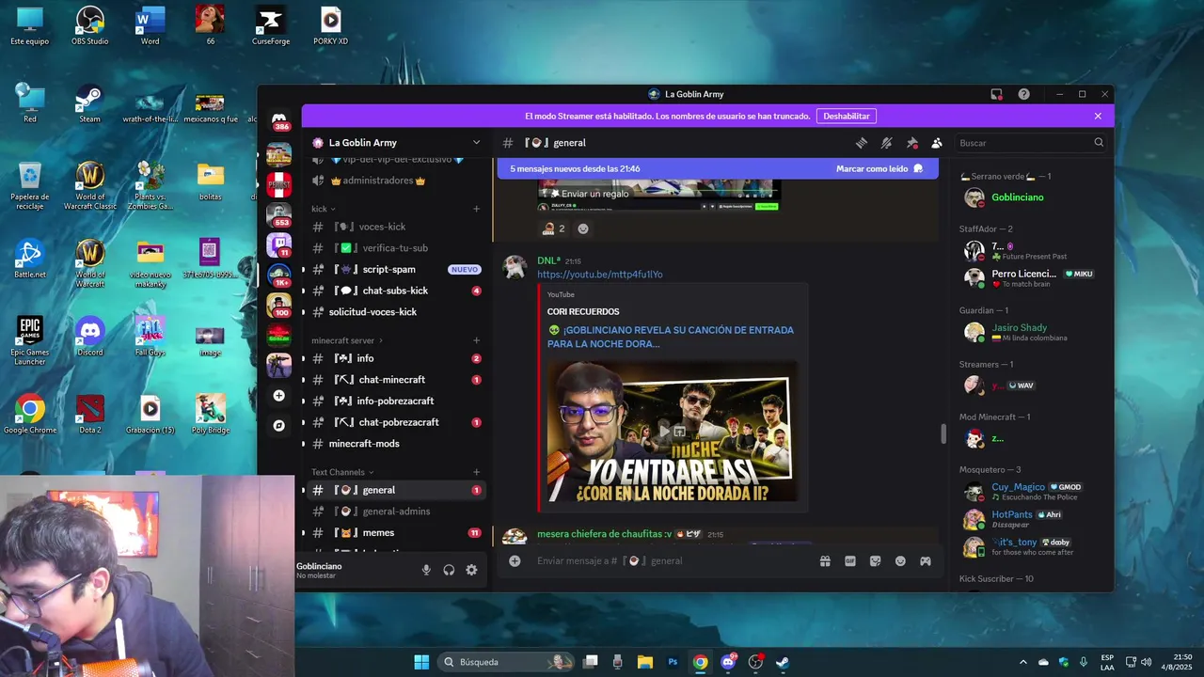Add channel to Text Channels category
Image resolution: width=1204 pixels, height=677 pixels.
(x=476, y=472)
